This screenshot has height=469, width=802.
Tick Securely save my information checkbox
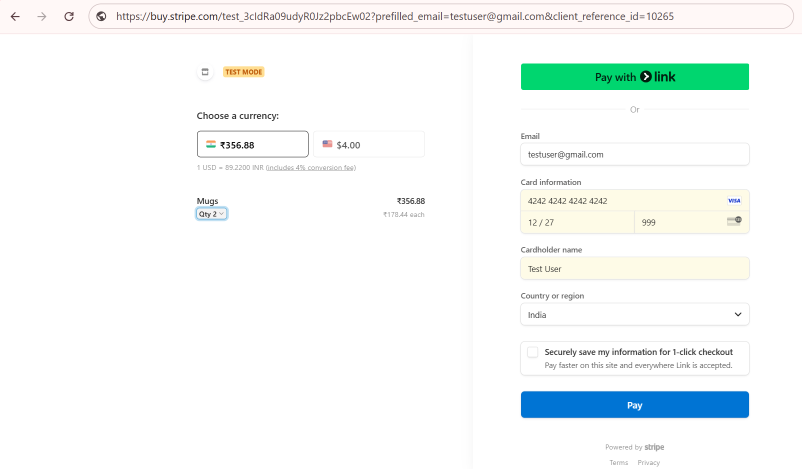point(533,352)
